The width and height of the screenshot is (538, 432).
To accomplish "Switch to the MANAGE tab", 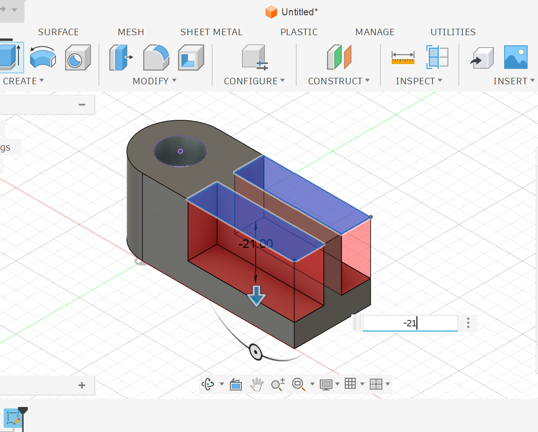I will 375,32.
